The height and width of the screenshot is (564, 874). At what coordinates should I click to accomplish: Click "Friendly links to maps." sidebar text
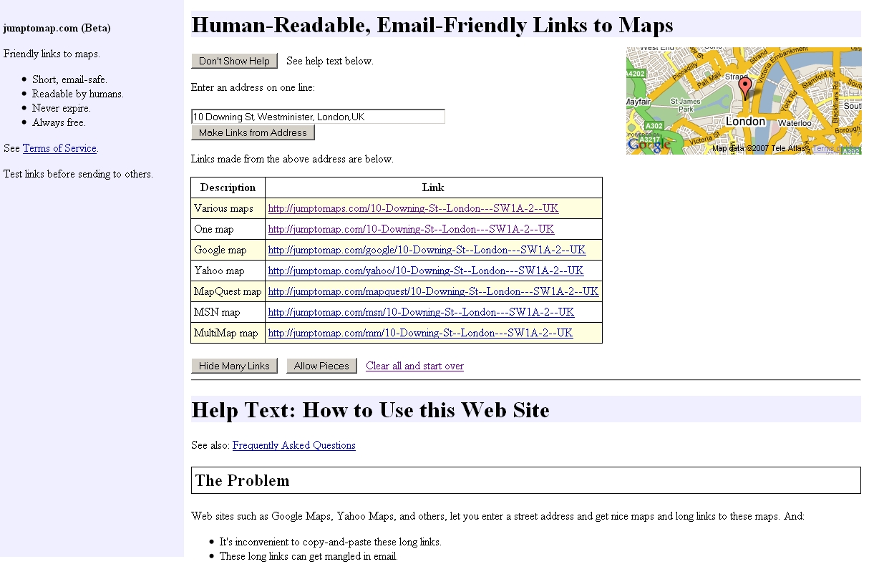[x=52, y=54]
